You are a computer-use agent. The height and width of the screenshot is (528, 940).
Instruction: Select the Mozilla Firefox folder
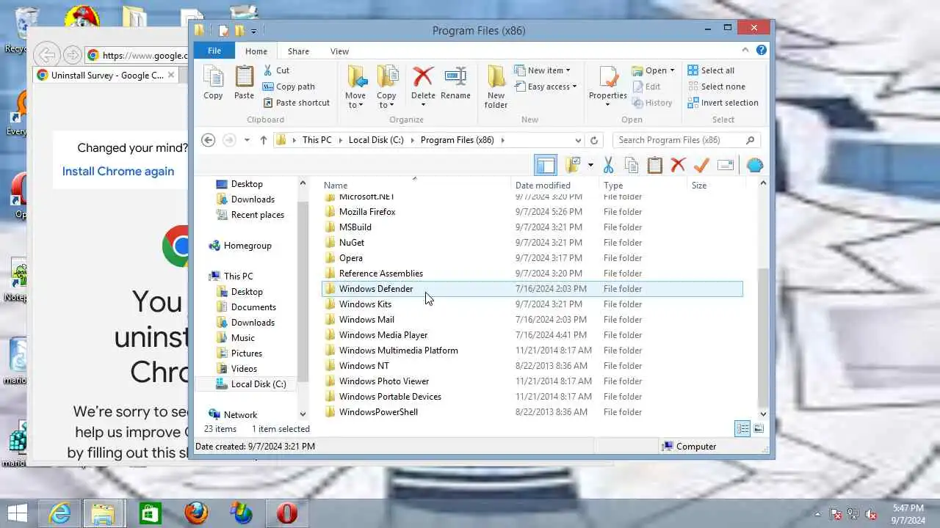[366, 212]
